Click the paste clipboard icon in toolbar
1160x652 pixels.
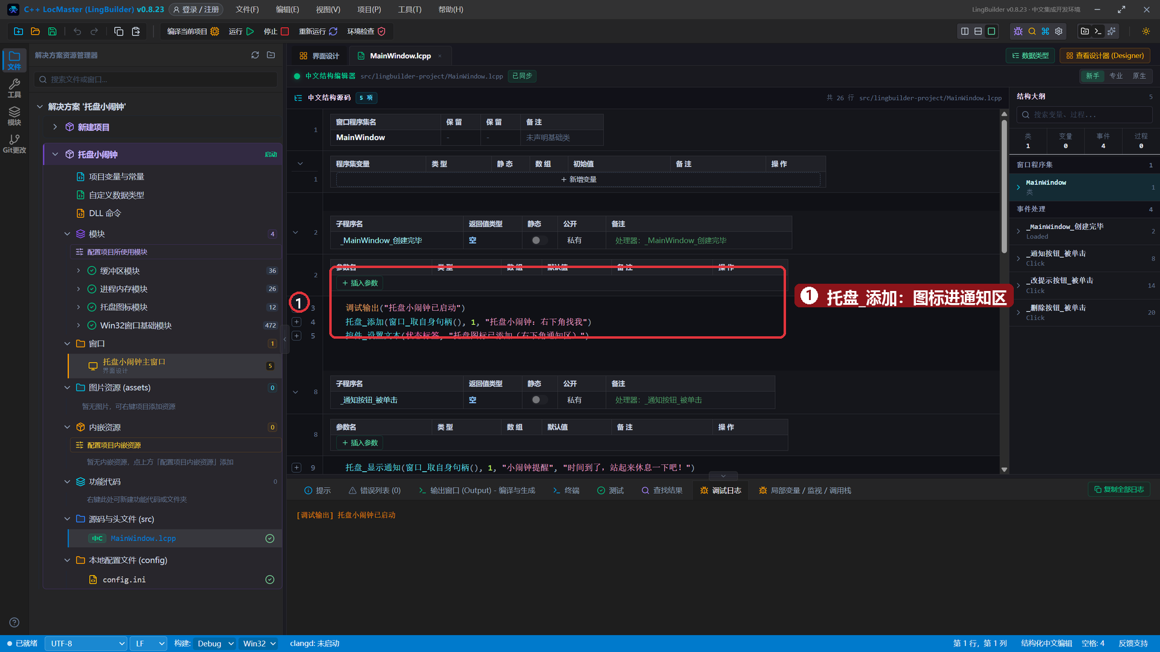[x=136, y=31]
